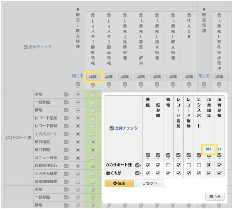This screenshot has height=209, width=233.
Task: Click bulk-check arrow icon for 楽楽明細連携 row
Action: pyautogui.click(x=67, y=181)
